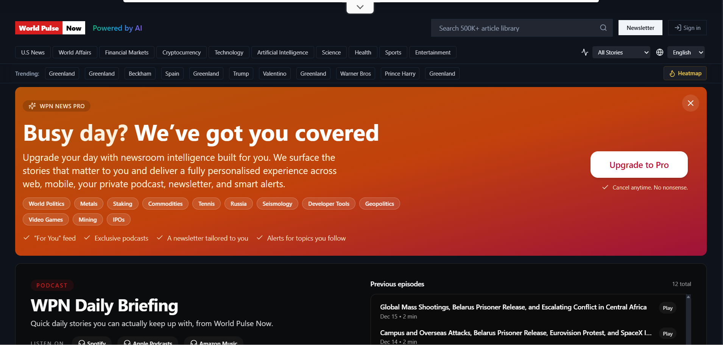Click the WPN NEWS PRO sparkle badge
723x345 pixels.
pos(56,106)
